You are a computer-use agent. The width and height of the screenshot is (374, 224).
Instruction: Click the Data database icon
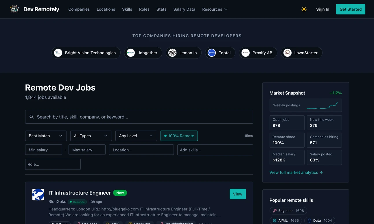(x=309, y=221)
